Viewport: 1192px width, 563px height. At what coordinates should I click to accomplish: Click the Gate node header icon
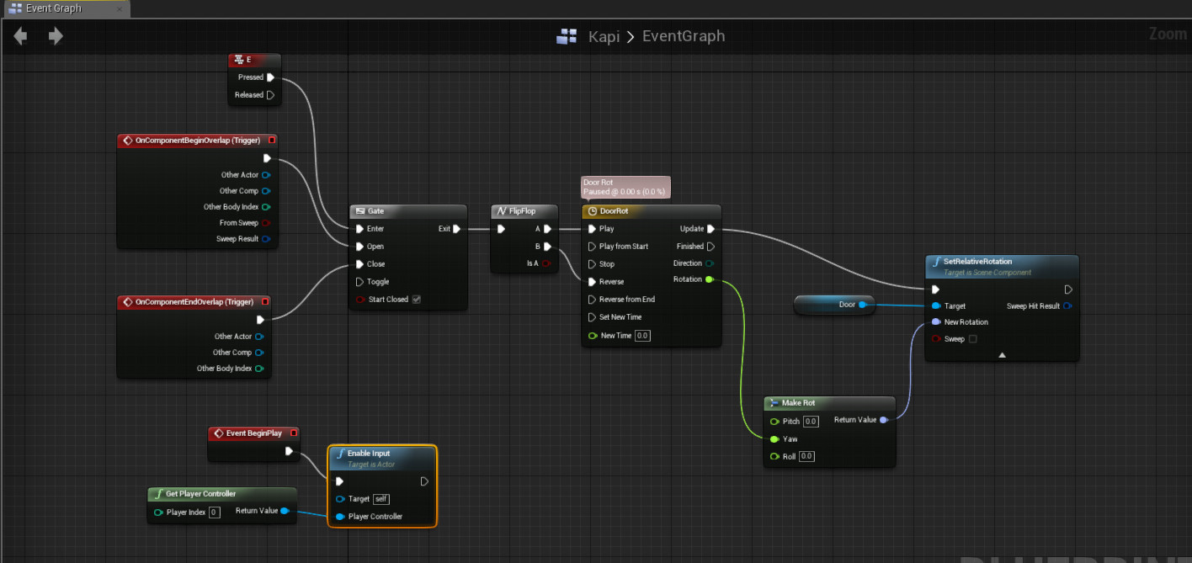[359, 211]
